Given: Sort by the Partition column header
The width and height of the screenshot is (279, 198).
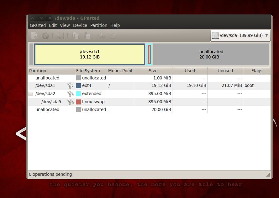Looking at the screenshot, I should (51, 71).
